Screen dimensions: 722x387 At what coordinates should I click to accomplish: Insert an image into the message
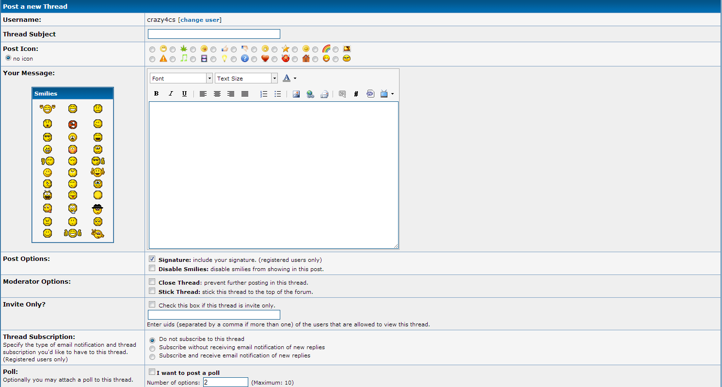pyautogui.click(x=296, y=94)
